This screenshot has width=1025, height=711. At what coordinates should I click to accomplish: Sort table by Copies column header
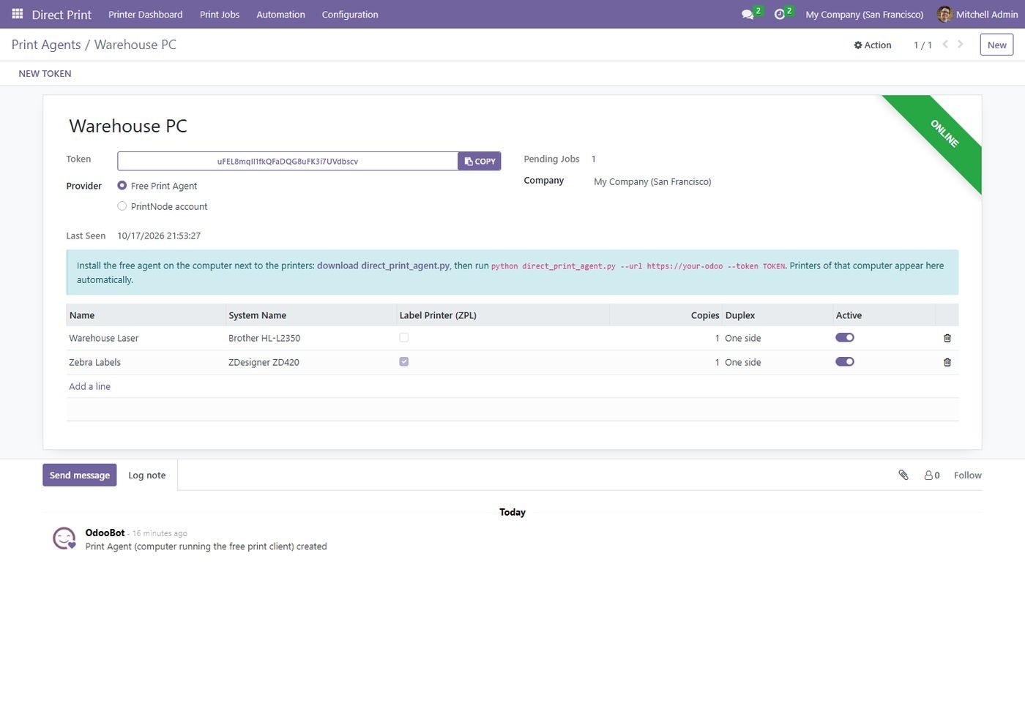click(666, 315)
